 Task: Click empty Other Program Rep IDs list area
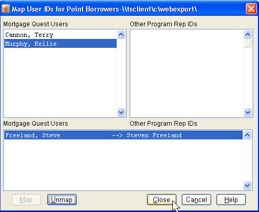(187, 73)
